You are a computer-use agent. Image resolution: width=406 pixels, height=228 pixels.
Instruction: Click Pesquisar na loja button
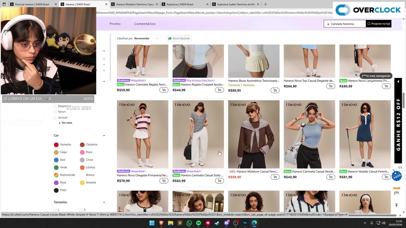(378, 24)
